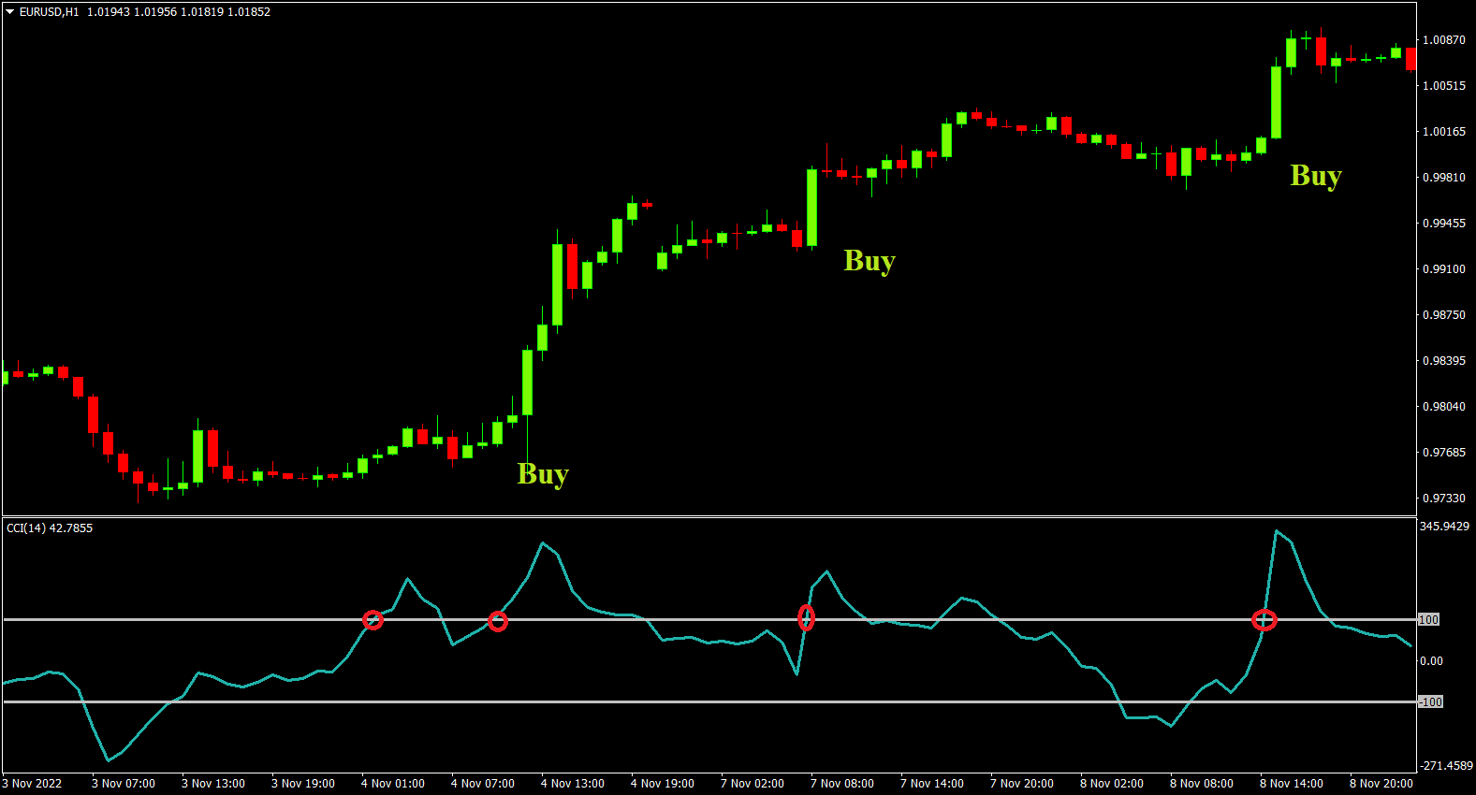
Task: Select the second red circle near 4 Nov 07:00
Action: click(x=498, y=621)
